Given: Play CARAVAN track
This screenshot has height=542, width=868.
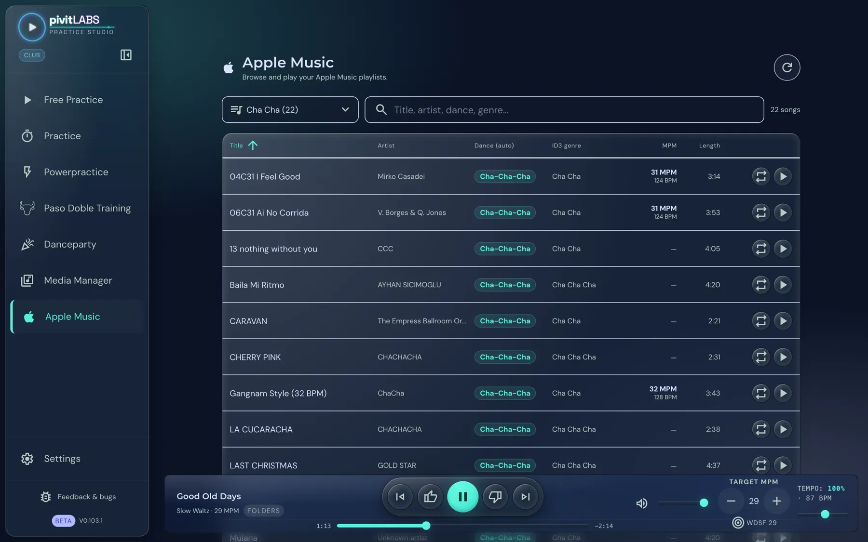Looking at the screenshot, I should click(783, 321).
